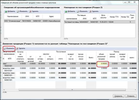Click bold Всего 84.00000 cell

coord(92,68)
